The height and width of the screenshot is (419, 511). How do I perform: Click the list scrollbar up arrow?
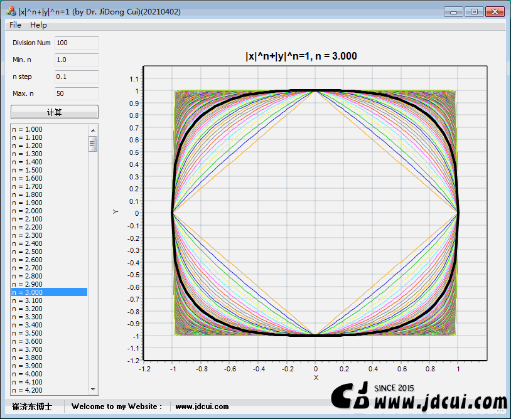[x=93, y=130]
